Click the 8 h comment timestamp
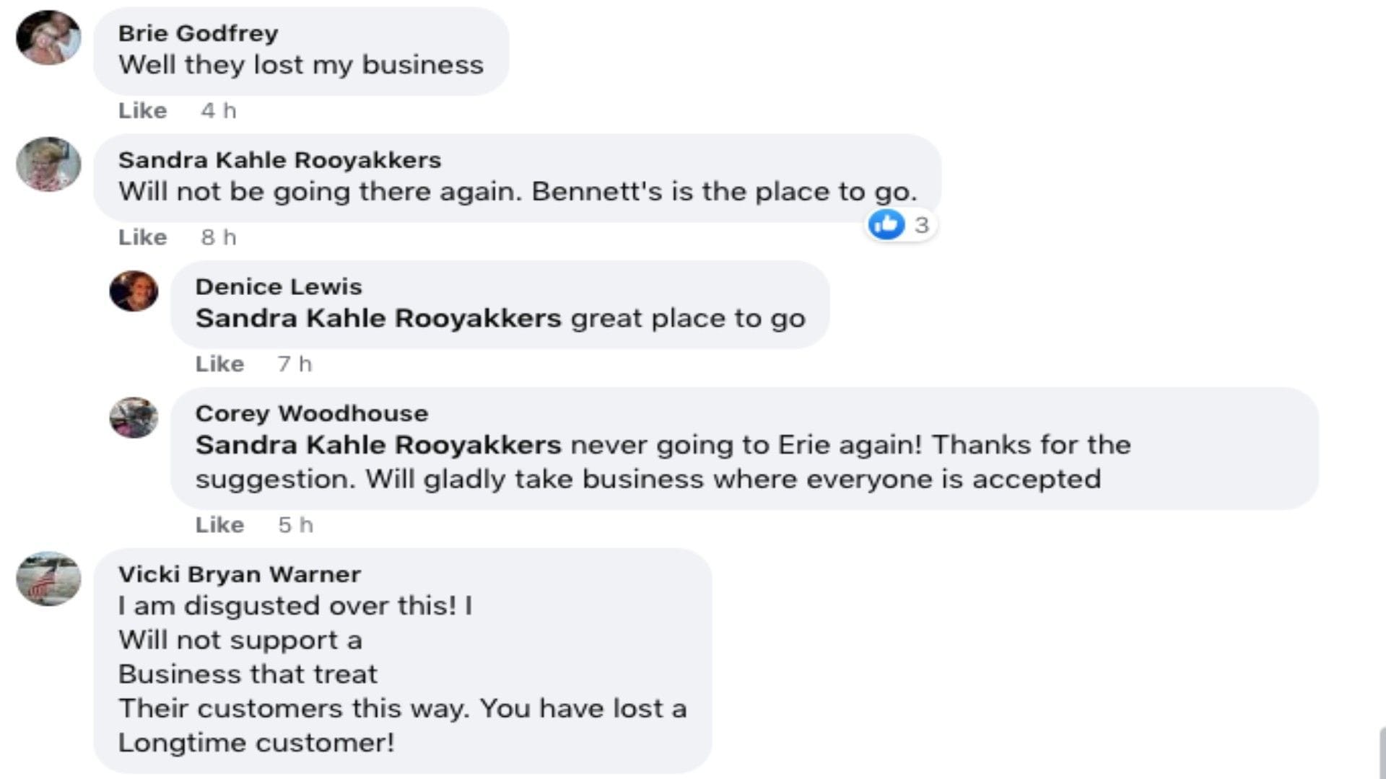Image resolution: width=1386 pixels, height=779 pixels. [219, 237]
